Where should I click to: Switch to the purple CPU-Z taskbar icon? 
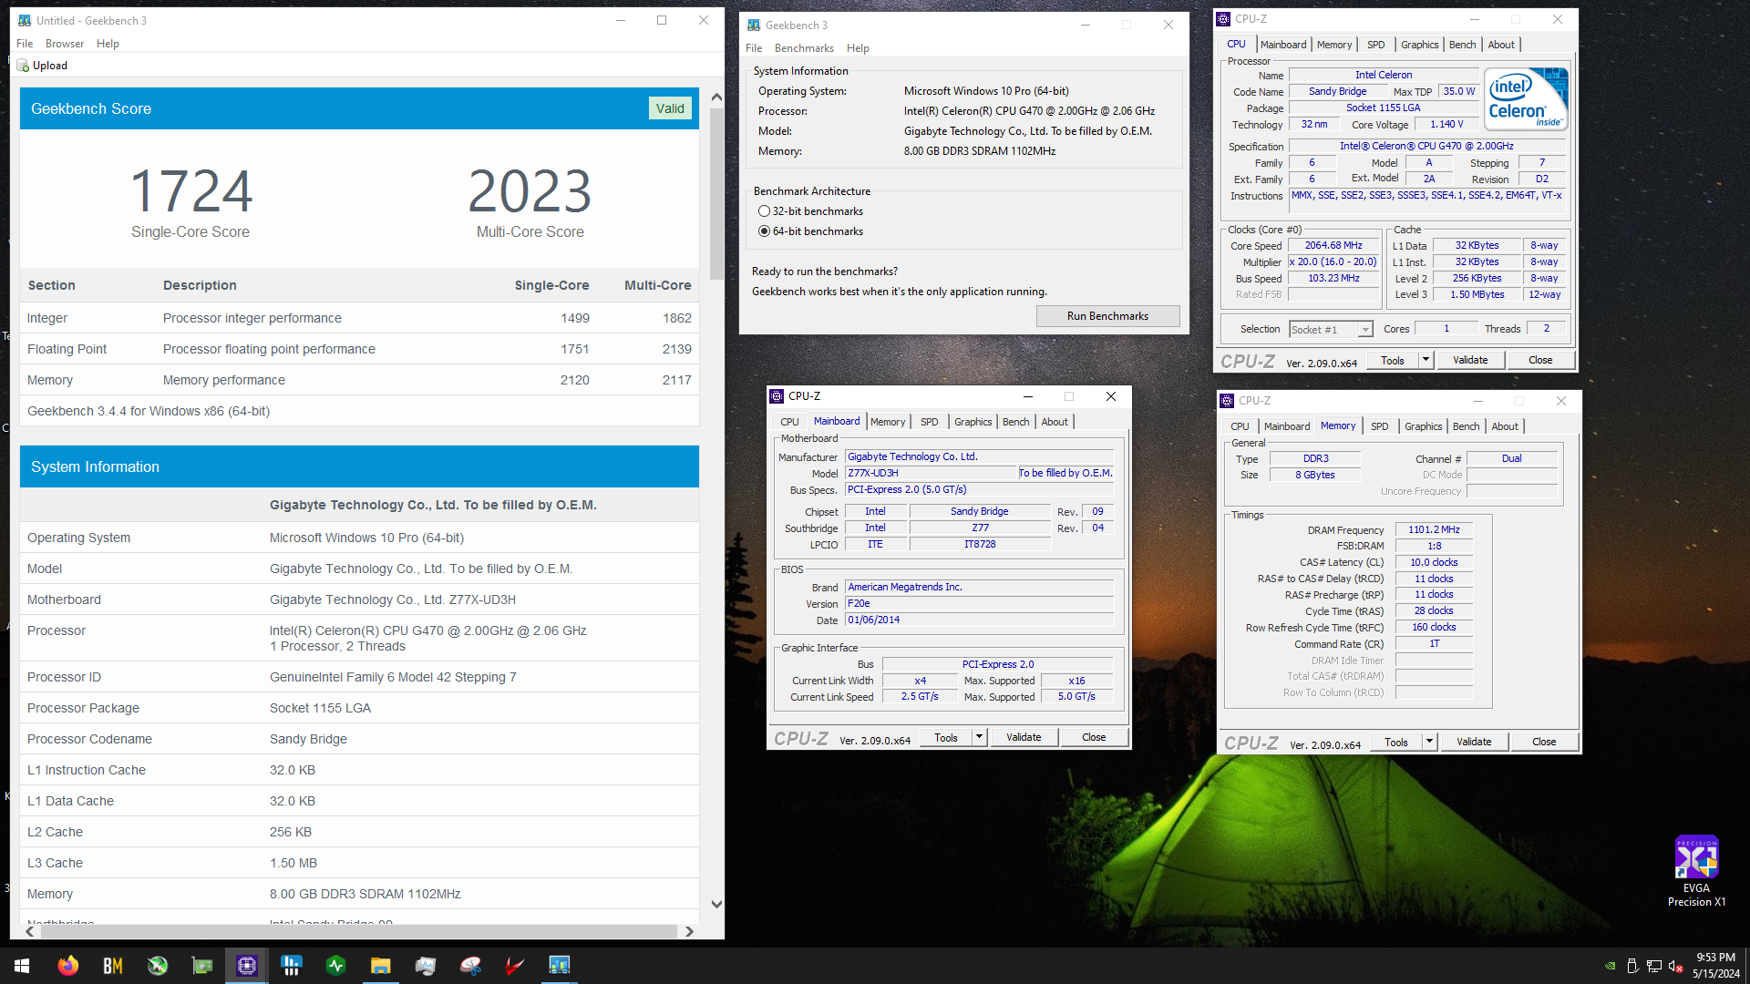tap(246, 966)
